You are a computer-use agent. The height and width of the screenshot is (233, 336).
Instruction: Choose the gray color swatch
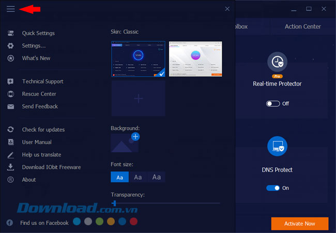point(88,222)
